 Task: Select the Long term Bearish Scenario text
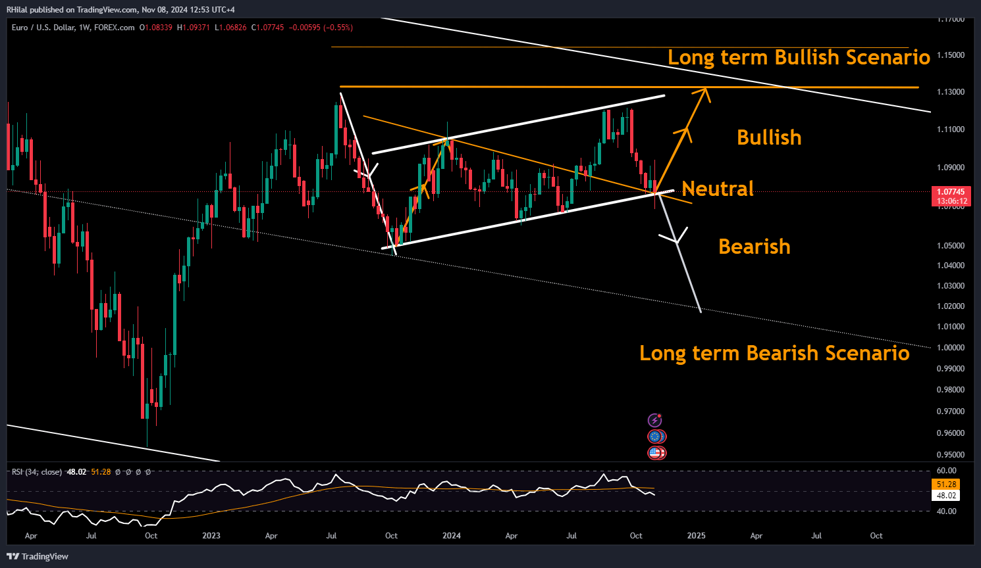tap(774, 353)
